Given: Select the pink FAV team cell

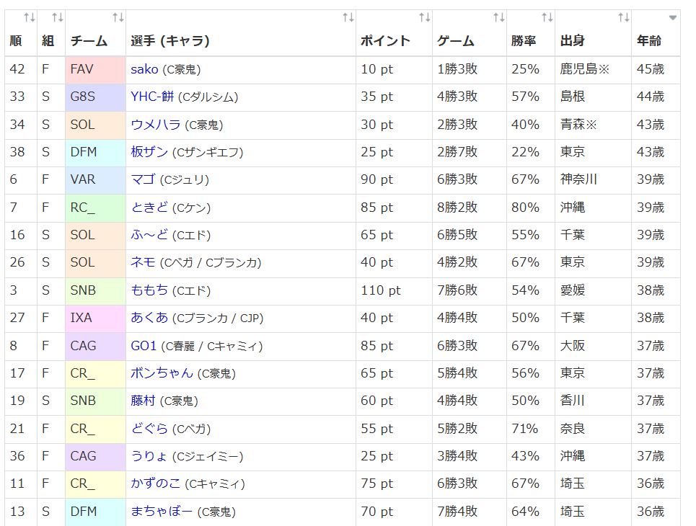Looking at the screenshot, I should click(x=94, y=69).
